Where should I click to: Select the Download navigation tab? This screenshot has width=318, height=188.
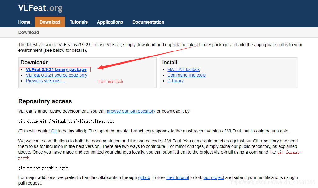coord(50,22)
